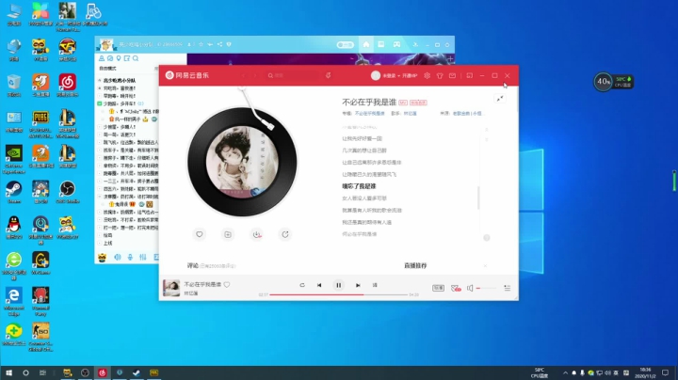The image size is (678, 380).
Task: Favorite the YY channel with star icon
Action: coord(202,44)
